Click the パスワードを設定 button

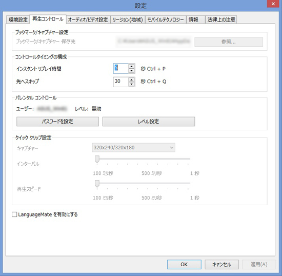click(57, 122)
